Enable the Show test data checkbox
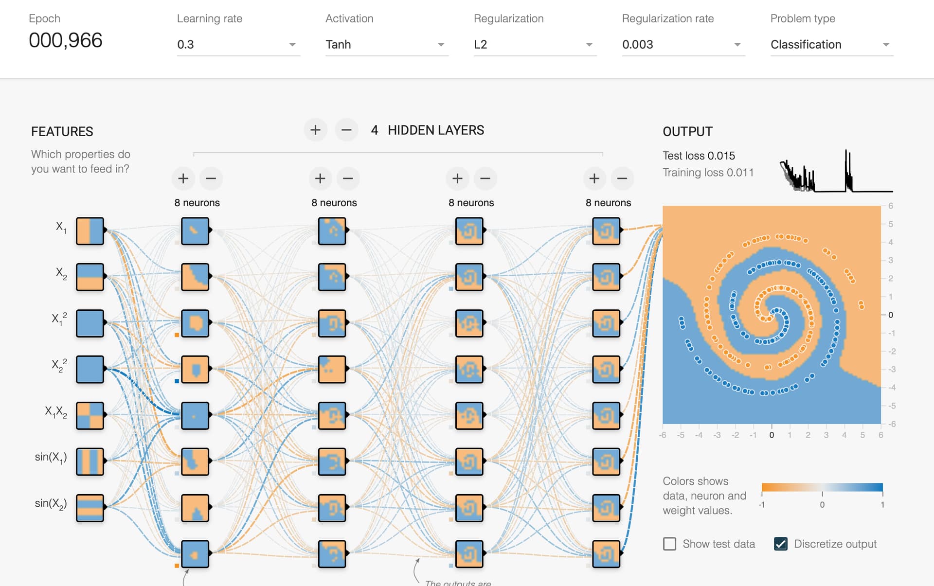 (670, 544)
